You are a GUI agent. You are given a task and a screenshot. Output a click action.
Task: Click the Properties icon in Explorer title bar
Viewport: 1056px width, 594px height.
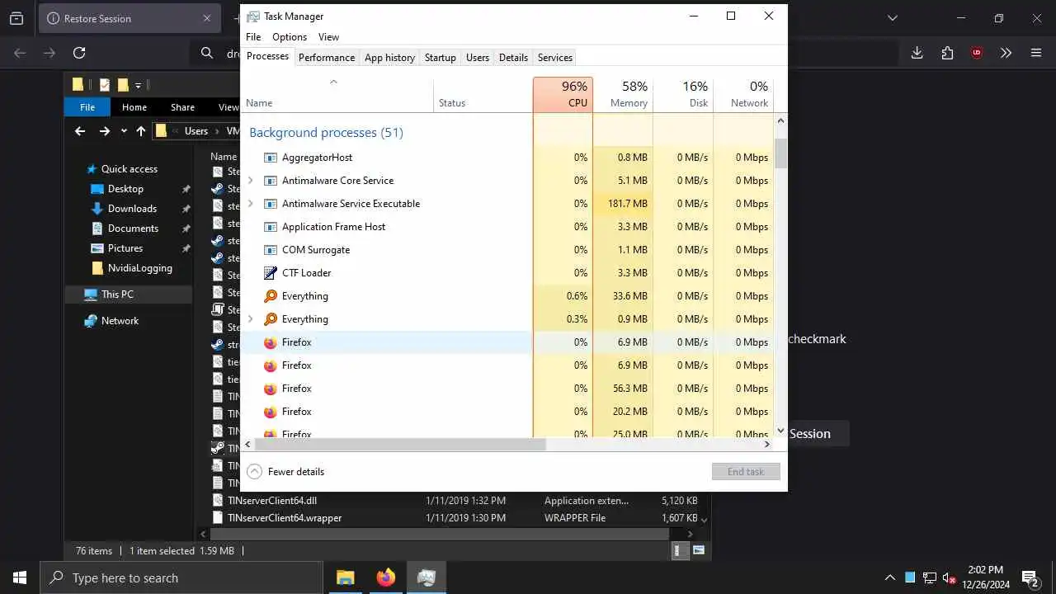(105, 84)
